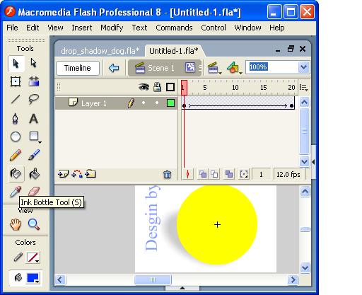Click the Zoom tool magnifier

click(34, 224)
